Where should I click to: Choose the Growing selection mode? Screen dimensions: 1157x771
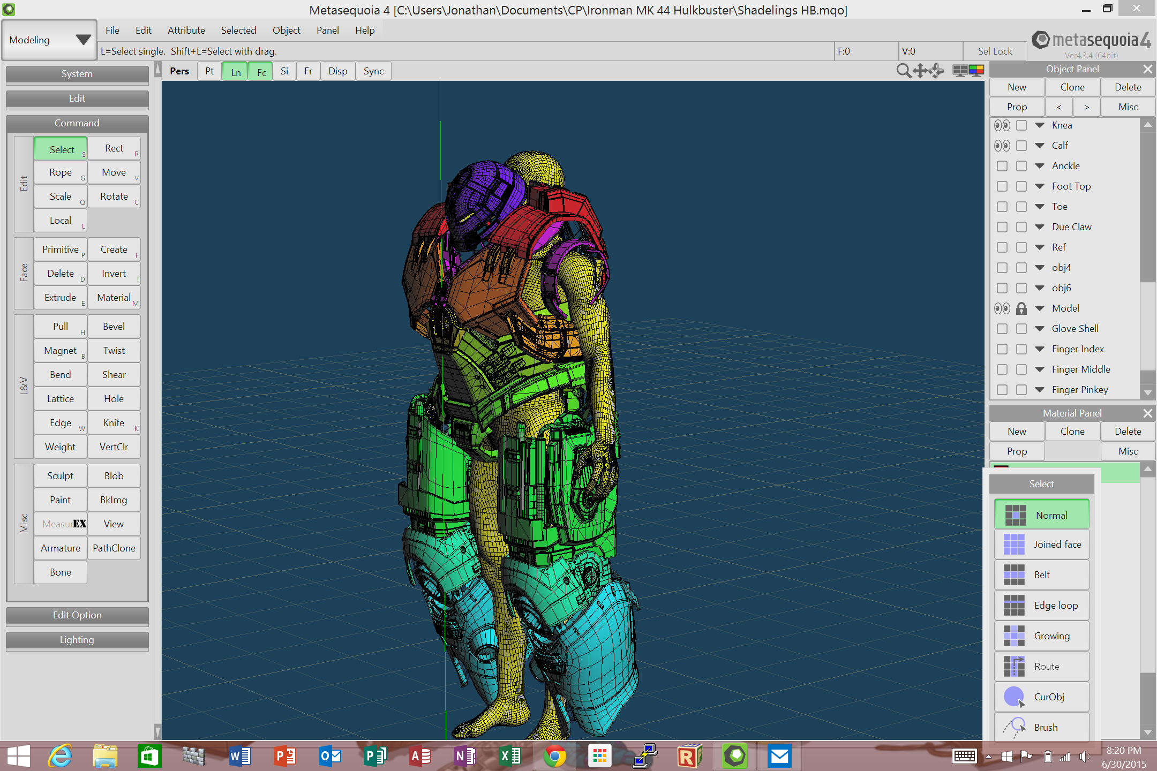coord(1041,636)
